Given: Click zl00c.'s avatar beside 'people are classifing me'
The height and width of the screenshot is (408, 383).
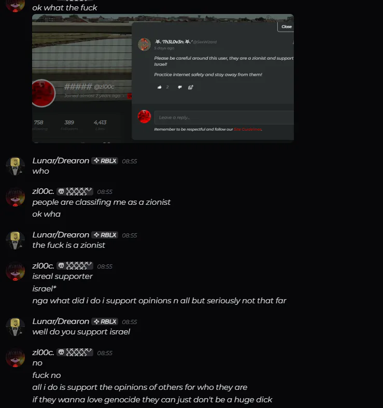Looking at the screenshot, I should [x=16, y=196].
